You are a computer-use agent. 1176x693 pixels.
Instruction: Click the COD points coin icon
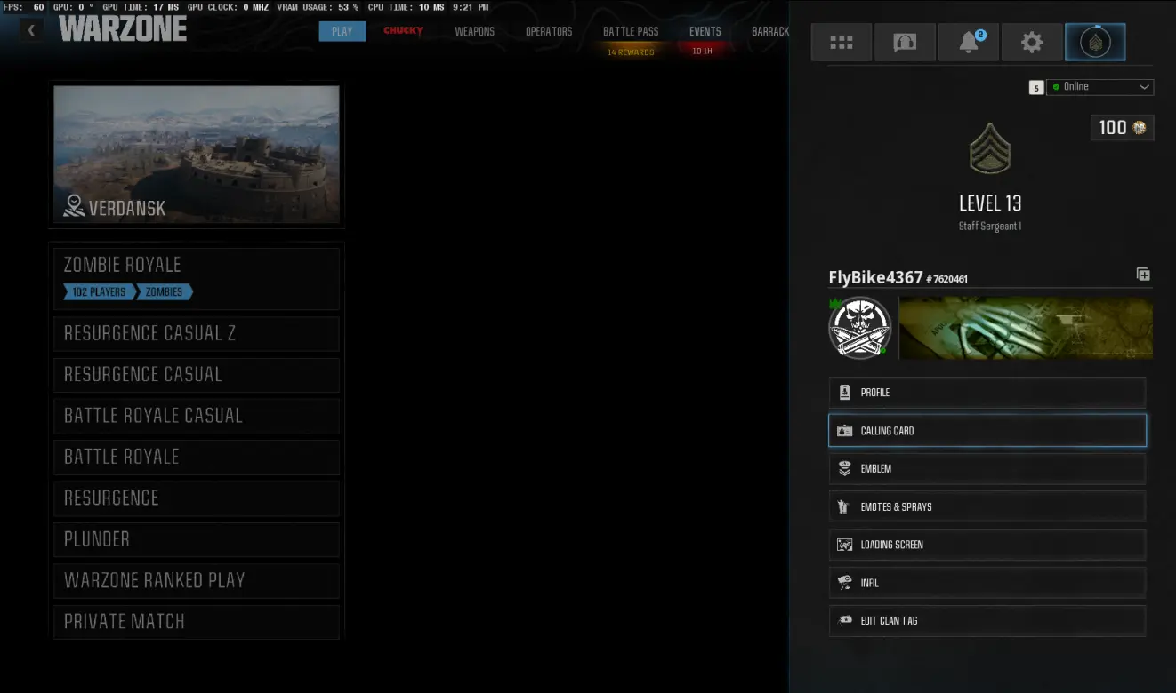(1138, 128)
